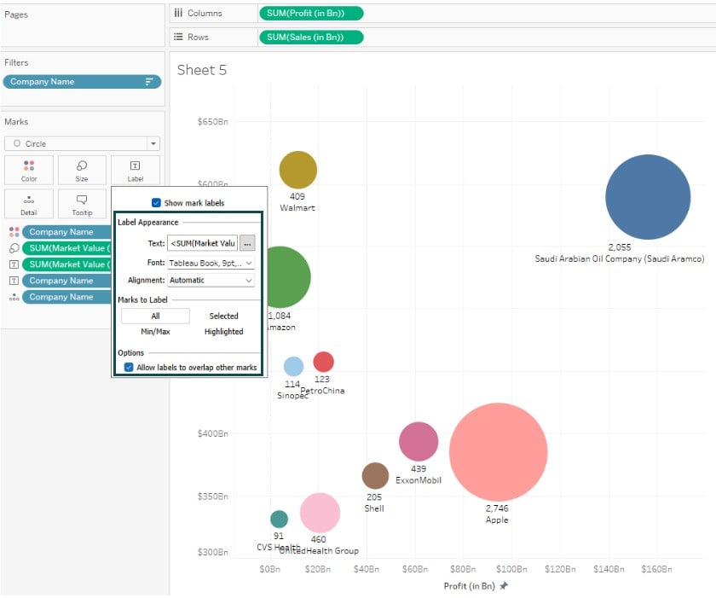Open the Detail marks card button
This screenshot has width=716, height=598.
(x=29, y=204)
